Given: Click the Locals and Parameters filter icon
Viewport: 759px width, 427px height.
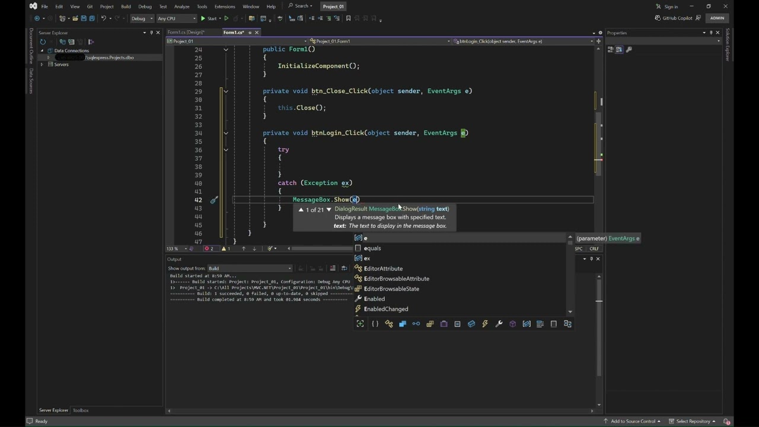Looking at the screenshot, I should [527, 324].
